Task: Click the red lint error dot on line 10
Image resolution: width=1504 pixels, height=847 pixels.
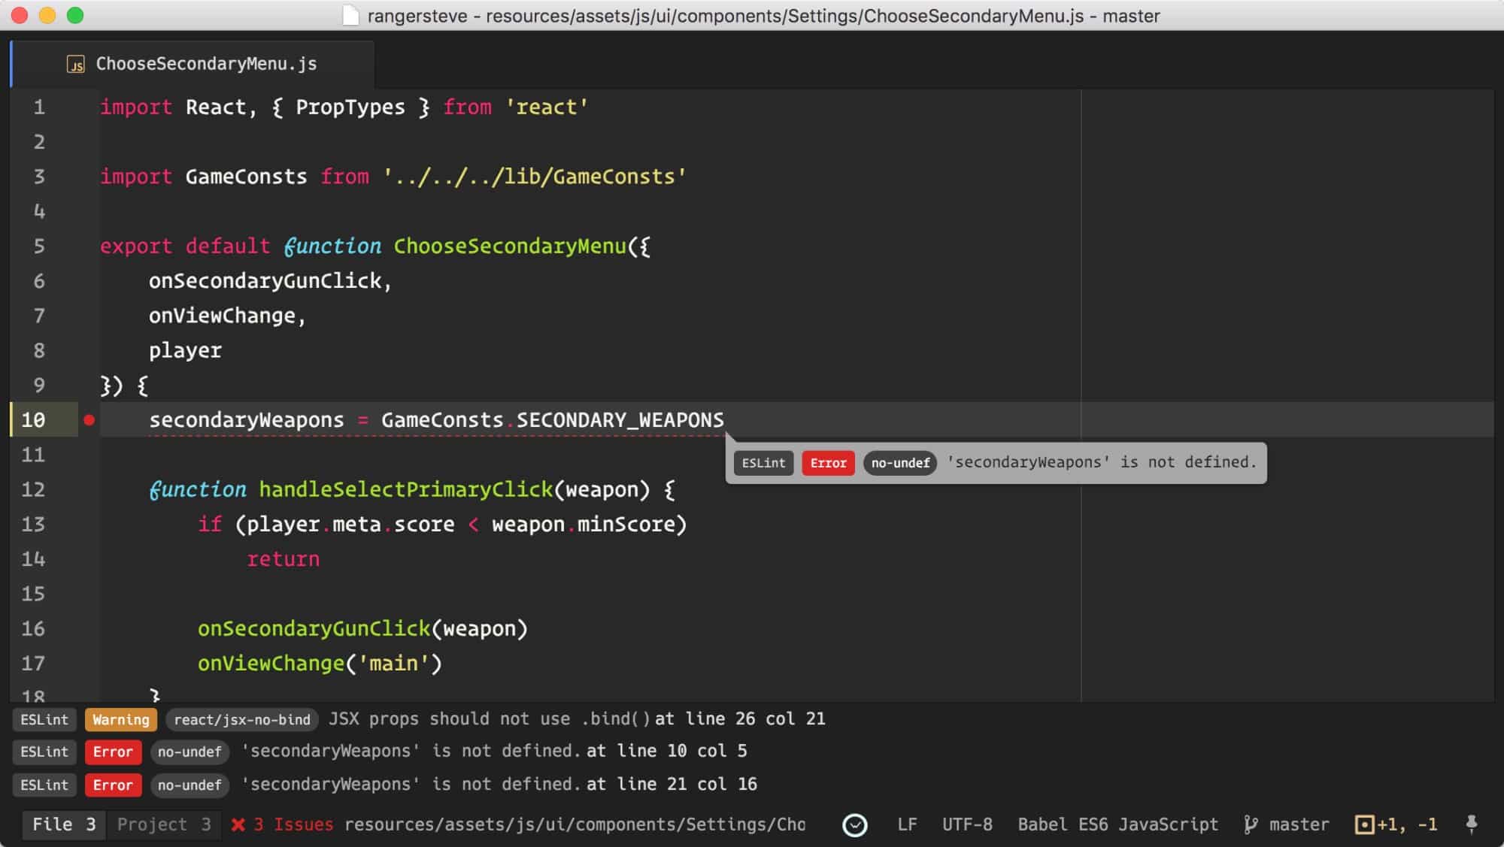Action: click(89, 420)
